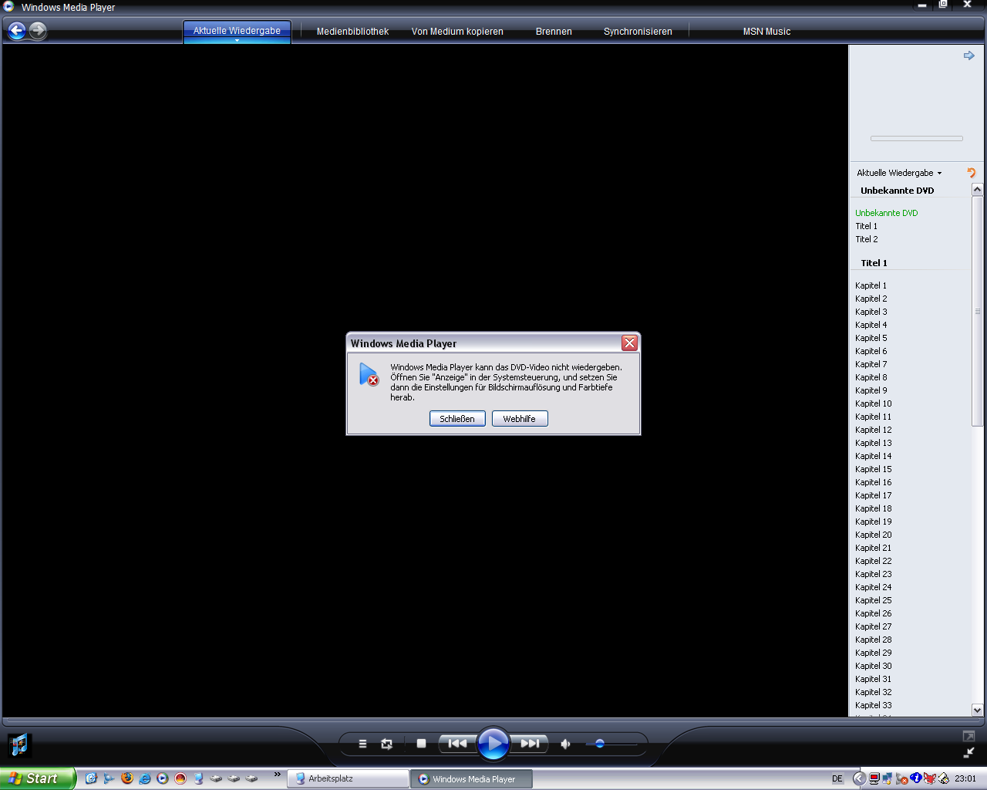987x790 pixels.
Task: Click the grey speaker tray icon with red X
Action: [901, 778]
